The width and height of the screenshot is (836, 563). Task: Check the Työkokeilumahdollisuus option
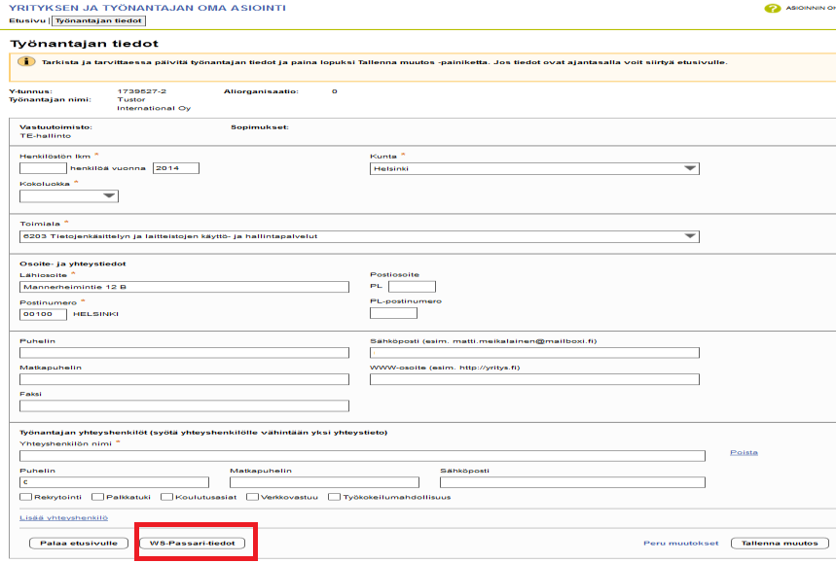(335, 497)
